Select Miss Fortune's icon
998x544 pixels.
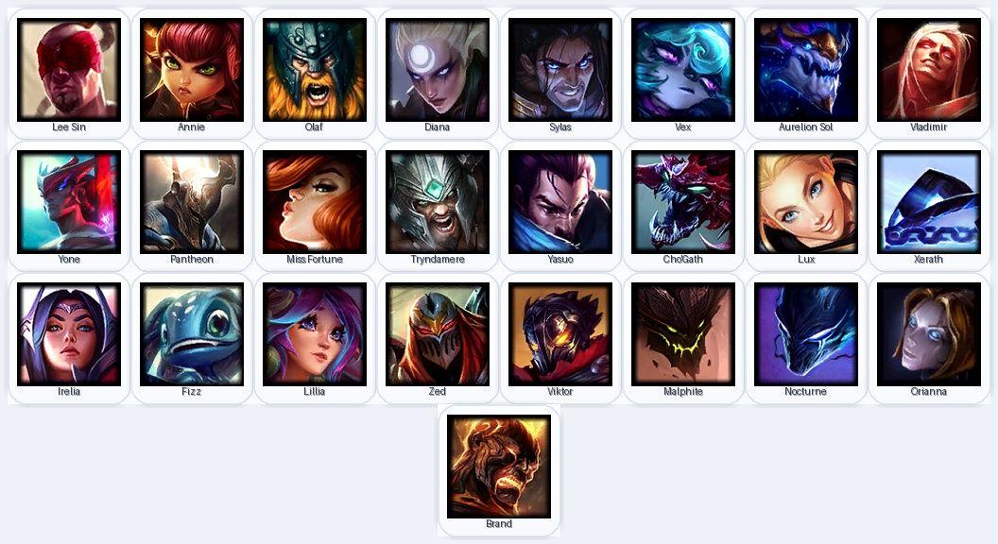pos(315,202)
